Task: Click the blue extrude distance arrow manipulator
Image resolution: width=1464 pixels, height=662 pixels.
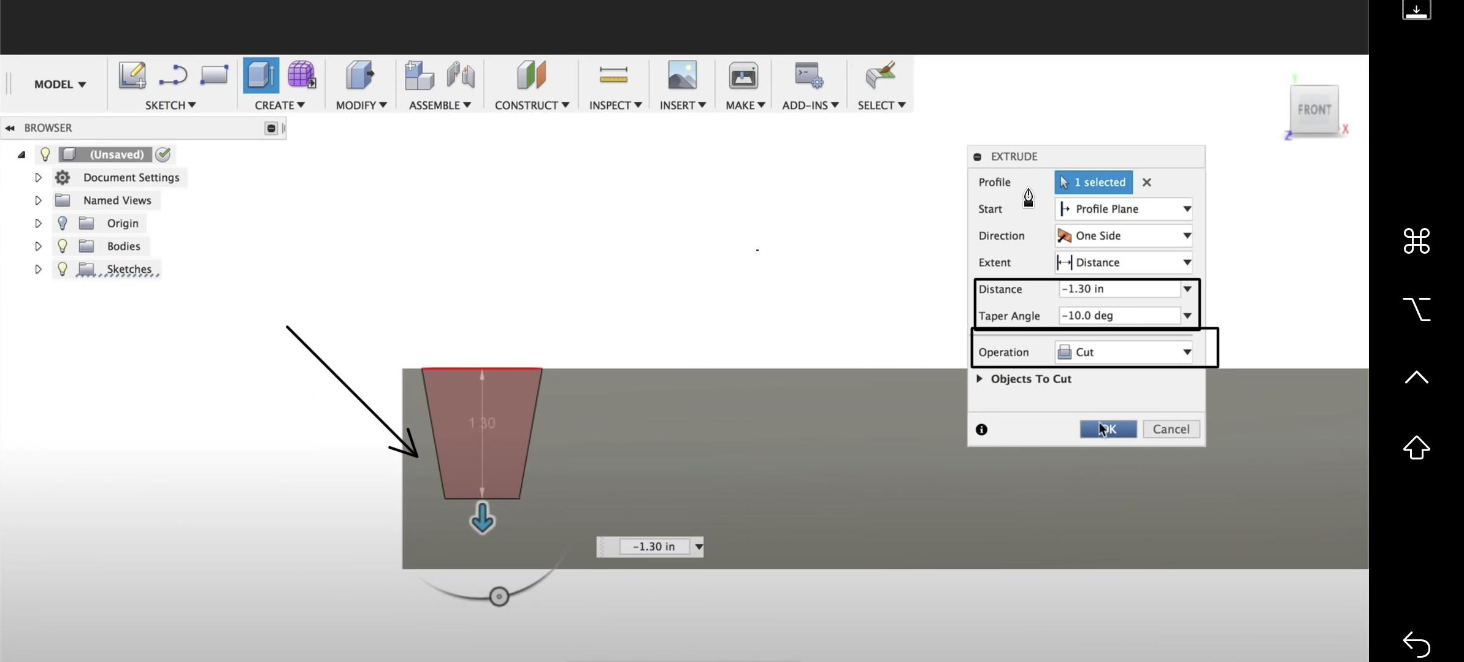Action: [x=483, y=519]
